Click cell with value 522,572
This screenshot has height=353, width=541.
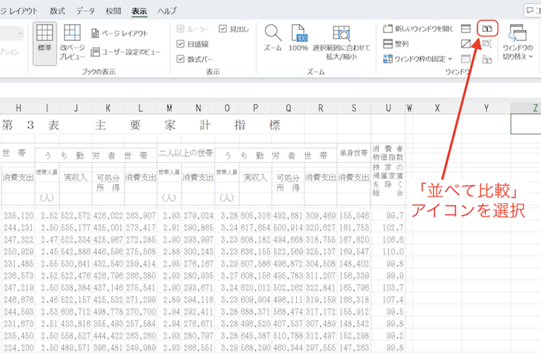click(x=76, y=215)
